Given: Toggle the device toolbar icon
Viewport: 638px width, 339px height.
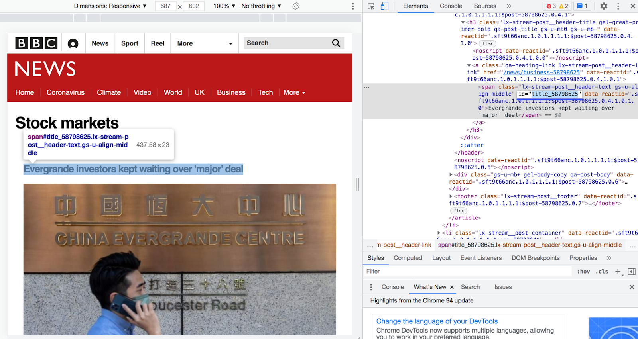Looking at the screenshot, I should [384, 6].
